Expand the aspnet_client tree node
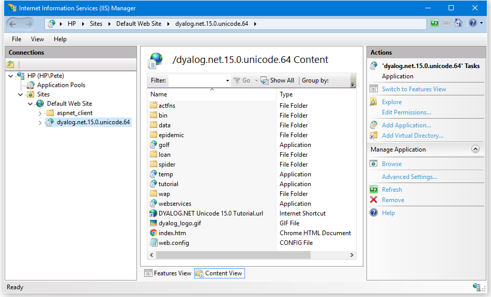The width and height of the screenshot is (491, 297). click(40, 113)
